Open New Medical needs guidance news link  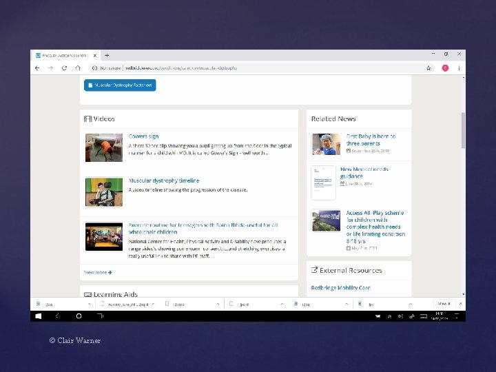364,173
